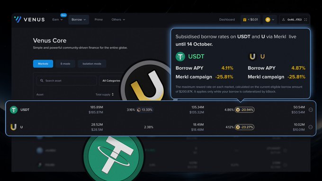Viewport: 322px width, 181px height.
Task: Click the wallet address 0x46...f7E3 button
Action: tap(294, 20)
